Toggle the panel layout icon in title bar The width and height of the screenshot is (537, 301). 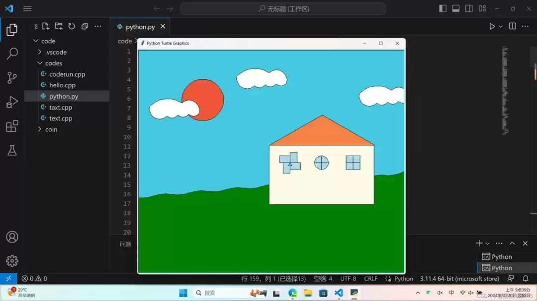[x=454, y=8]
